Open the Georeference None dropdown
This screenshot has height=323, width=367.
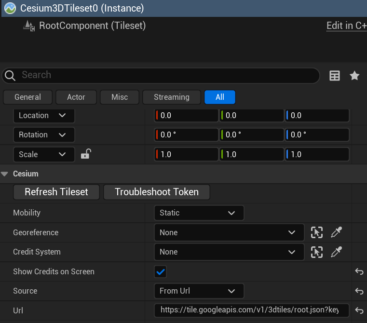(x=229, y=232)
